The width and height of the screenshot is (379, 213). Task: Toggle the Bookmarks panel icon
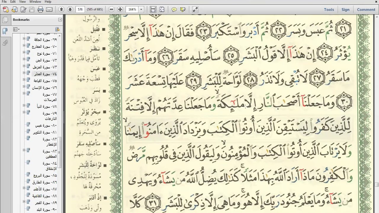(5, 31)
